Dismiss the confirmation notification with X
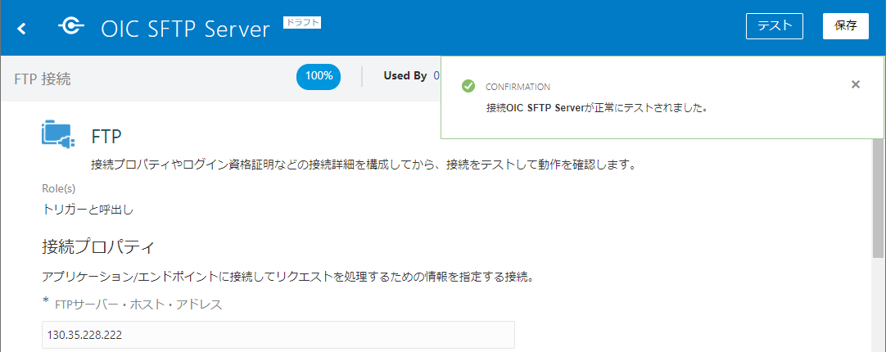886x352 pixels. (856, 84)
